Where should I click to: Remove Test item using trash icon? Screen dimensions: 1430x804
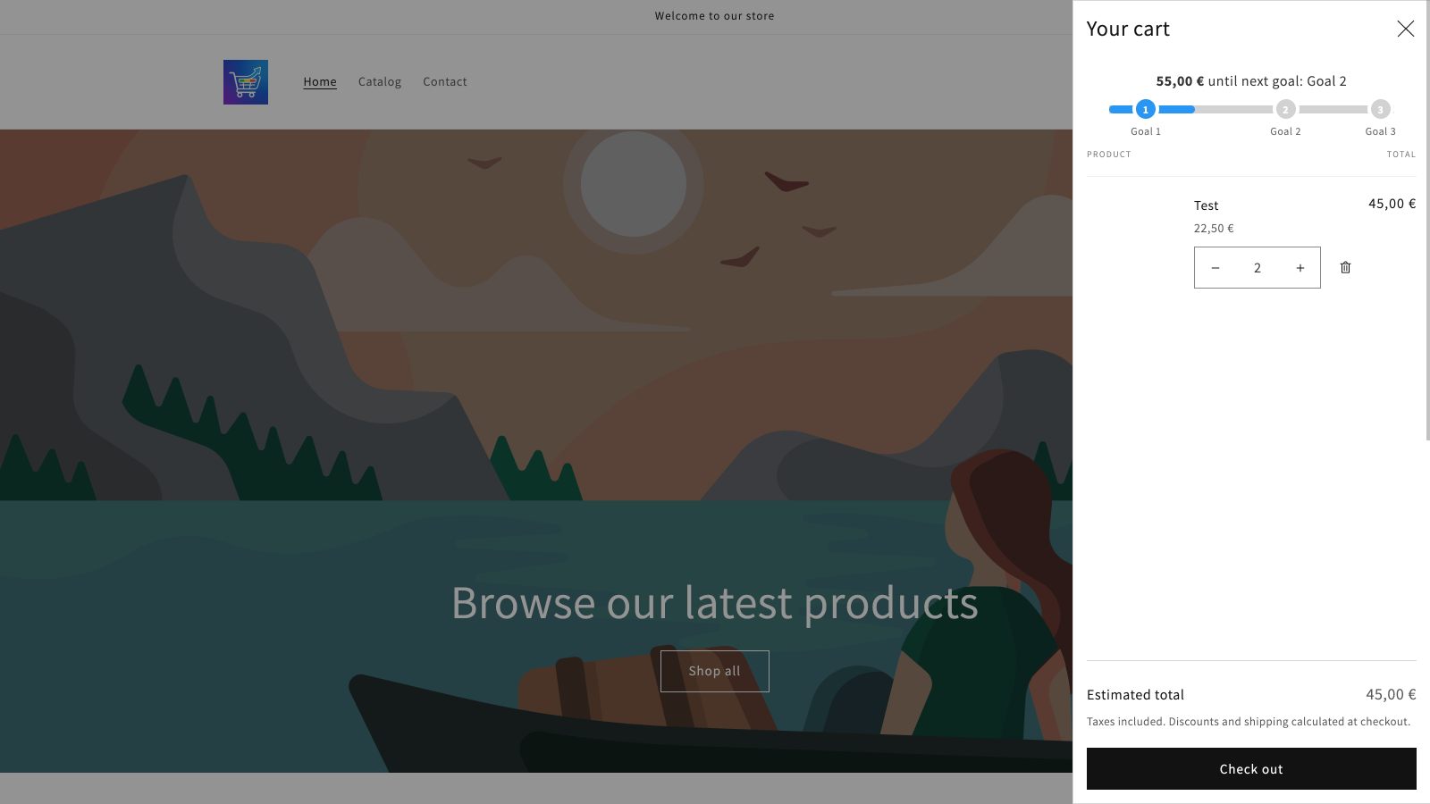point(1345,267)
